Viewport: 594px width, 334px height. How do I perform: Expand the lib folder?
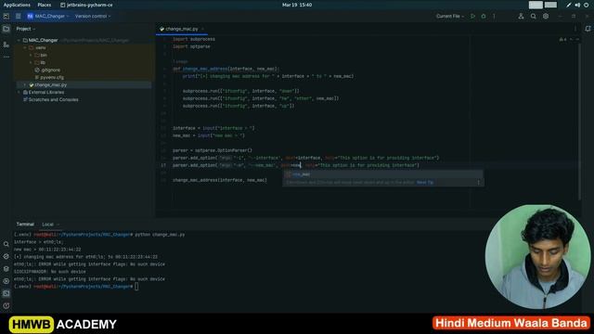(x=31, y=62)
